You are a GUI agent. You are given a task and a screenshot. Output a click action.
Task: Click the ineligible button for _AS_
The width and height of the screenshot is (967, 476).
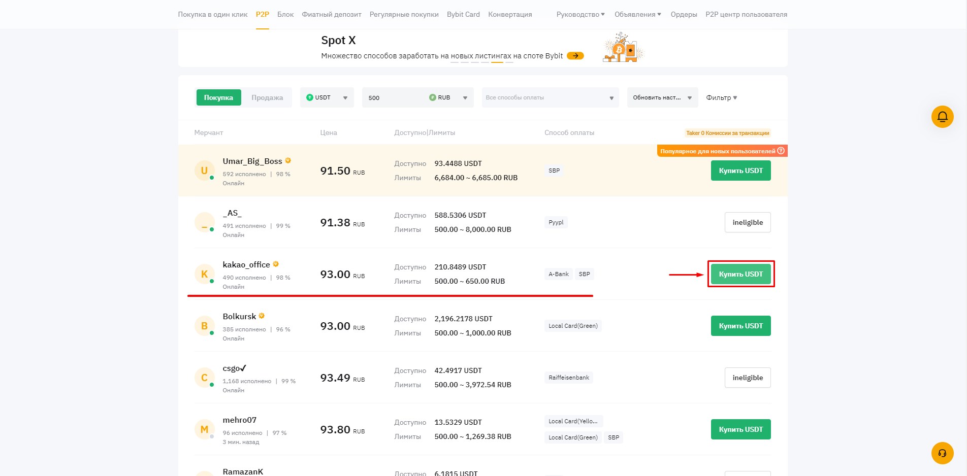pos(748,222)
